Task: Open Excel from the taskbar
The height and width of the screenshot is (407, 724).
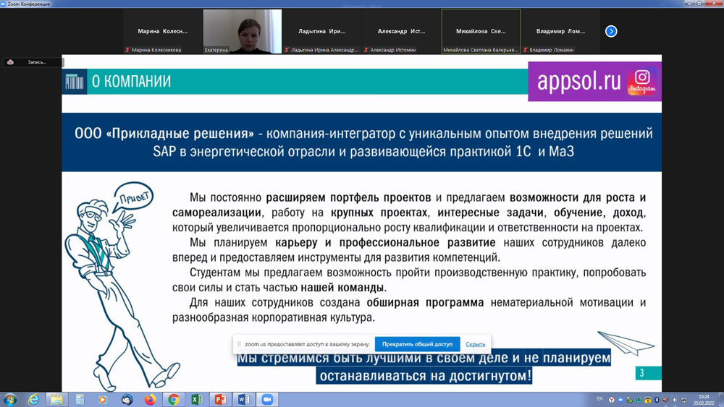Action: 197,399
